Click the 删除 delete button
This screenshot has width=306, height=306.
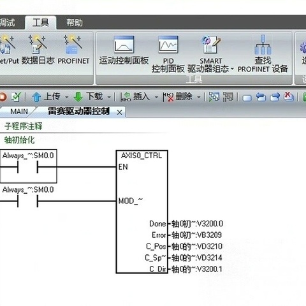pyautogui.click(x=178, y=97)
